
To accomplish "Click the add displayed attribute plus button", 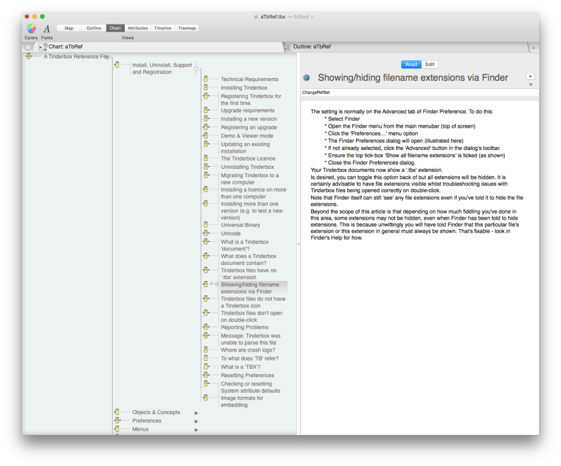I will pyautogui.click(x=530, y=76).
